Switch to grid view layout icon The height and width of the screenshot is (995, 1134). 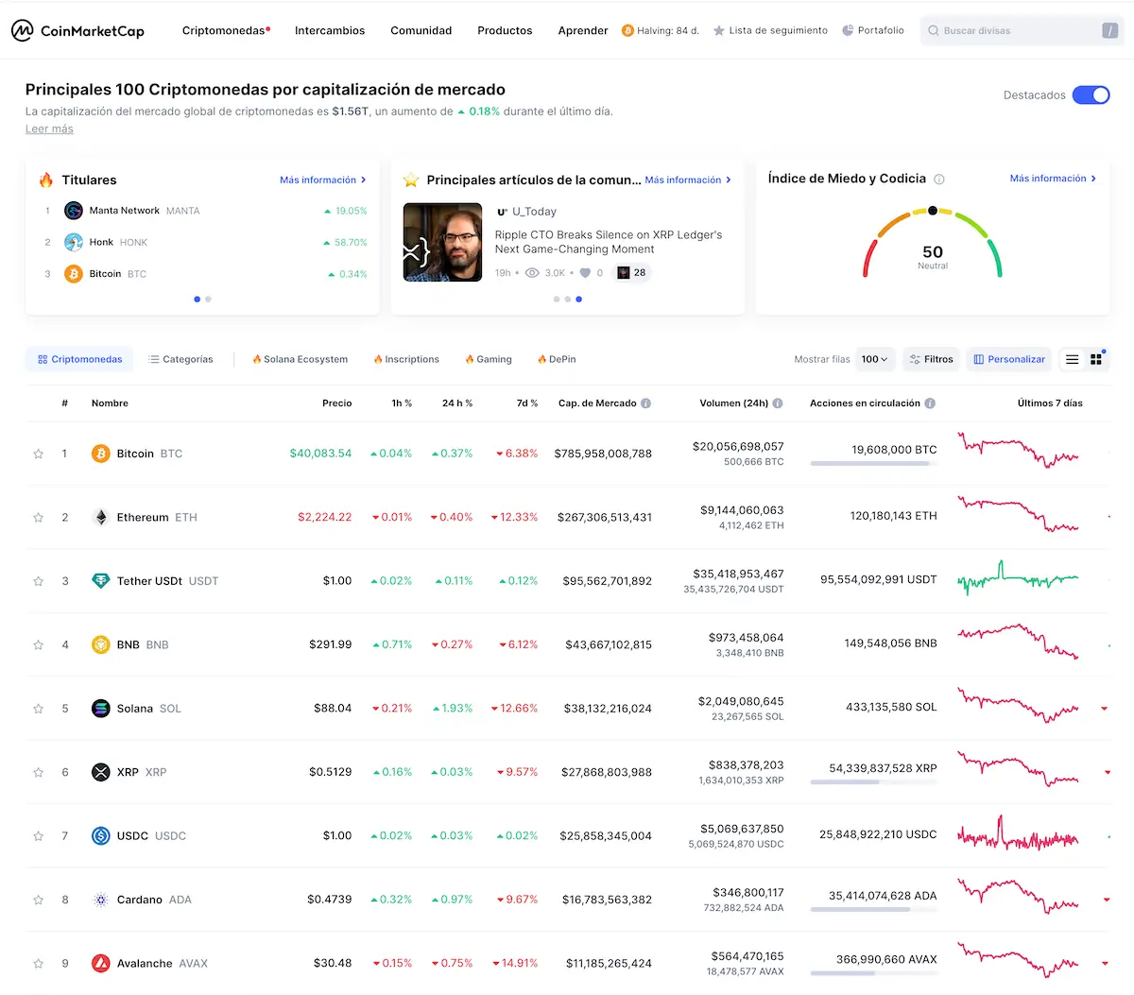click(1096, 359)
